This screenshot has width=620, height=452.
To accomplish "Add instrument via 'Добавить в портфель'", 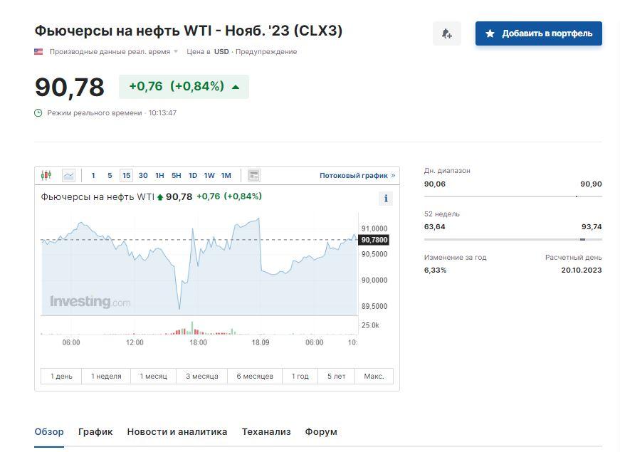I will (x=539, y=33).
